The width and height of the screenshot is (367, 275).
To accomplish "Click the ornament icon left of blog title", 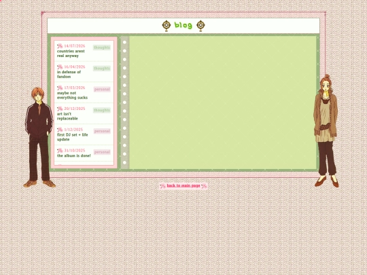I will [167, 26].
